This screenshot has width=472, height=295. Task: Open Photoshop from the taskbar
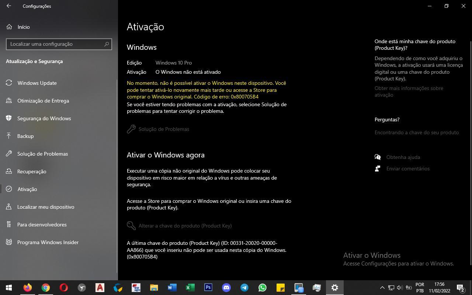[x=208, y=288]
